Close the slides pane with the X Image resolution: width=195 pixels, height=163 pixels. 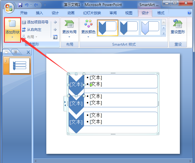click(x=28, y=52)
